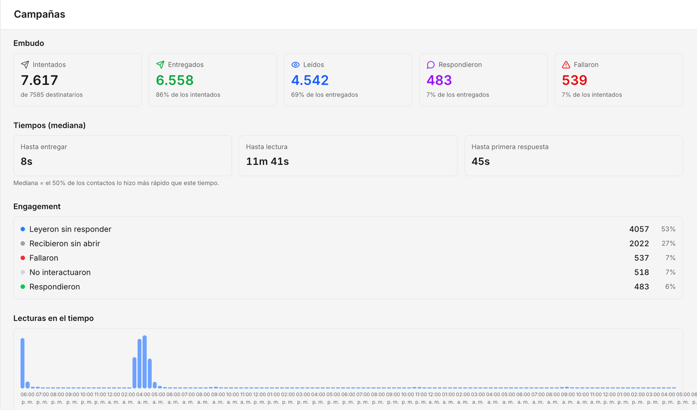697x410 pixels.
Task: Select the No interactuaron row
Action: click(348, 272)
